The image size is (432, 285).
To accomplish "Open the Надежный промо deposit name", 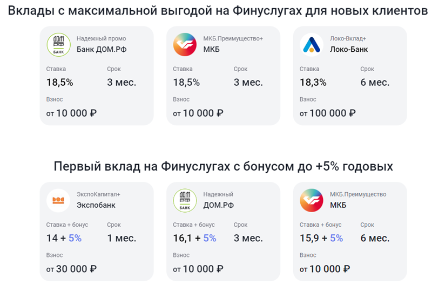I will [101, 39].
